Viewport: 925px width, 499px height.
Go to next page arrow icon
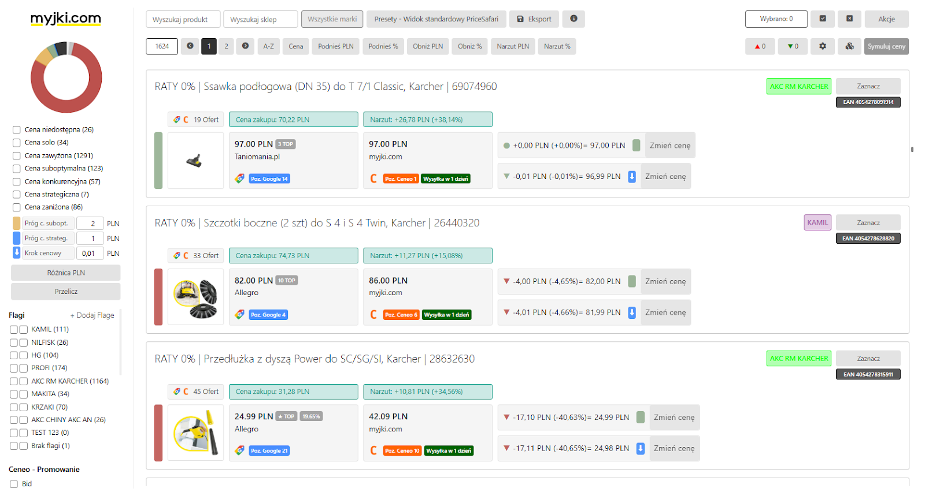click(x=245, y=46)
